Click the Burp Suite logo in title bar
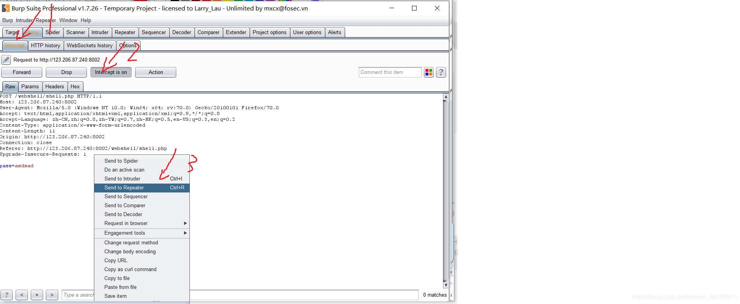This screenshot has width=740, height=304. tap(5, 8)
